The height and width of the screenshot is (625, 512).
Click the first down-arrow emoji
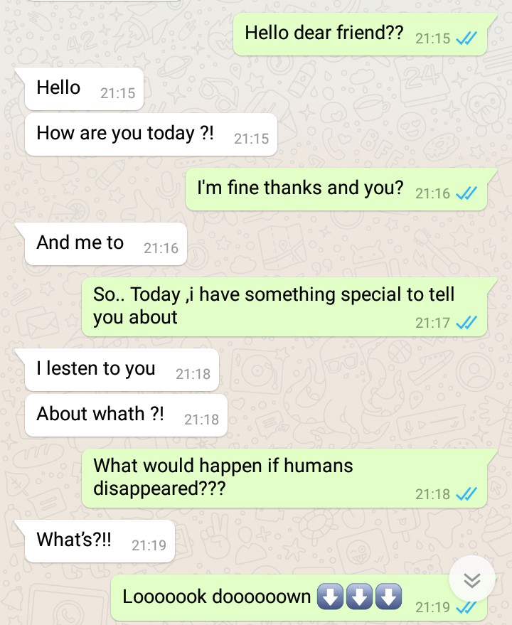(x=330, y=597)
